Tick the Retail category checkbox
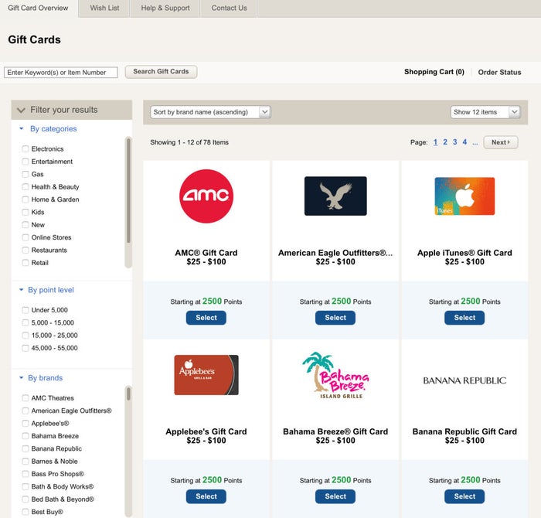The height and width of the screenshot is (518, 541). coord(26,263)
